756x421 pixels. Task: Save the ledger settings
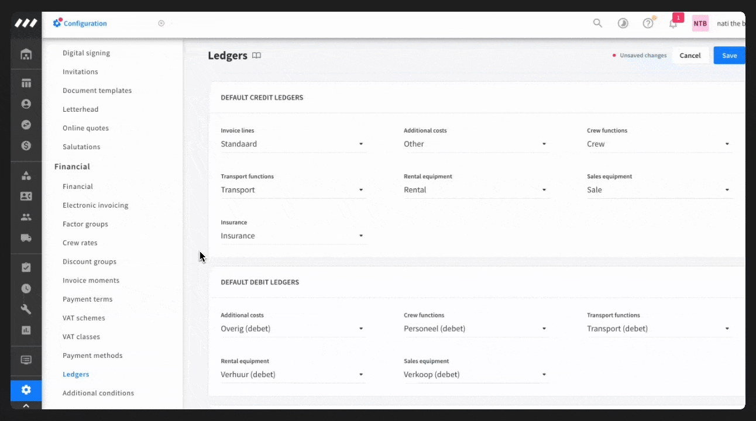tap(729, 56)
